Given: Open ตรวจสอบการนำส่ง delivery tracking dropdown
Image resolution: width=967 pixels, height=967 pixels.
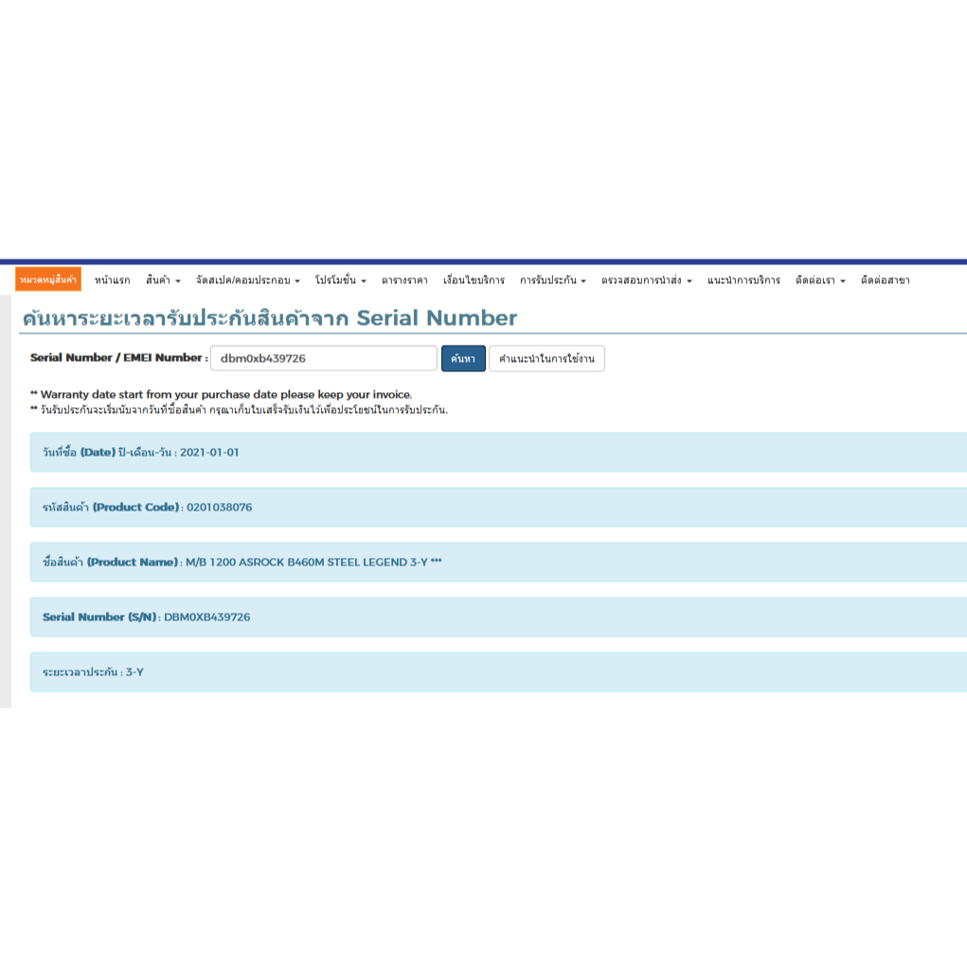Looking at the screenshot, I should [646, 280].
